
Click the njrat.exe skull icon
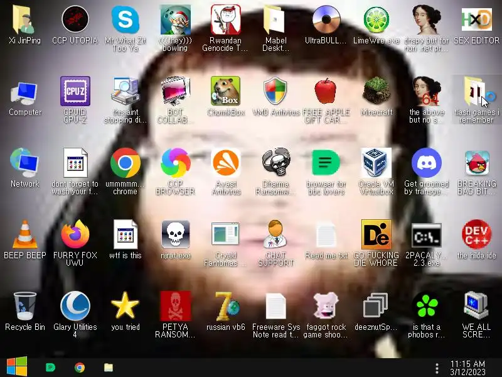pos(176,234)
